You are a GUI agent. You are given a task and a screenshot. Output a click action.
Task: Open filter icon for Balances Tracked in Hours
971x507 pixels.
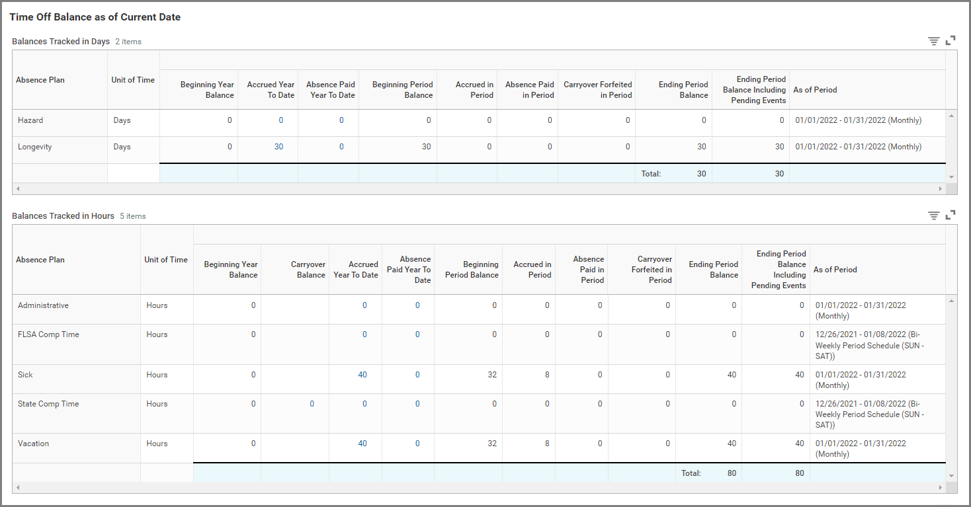[933, 215]
